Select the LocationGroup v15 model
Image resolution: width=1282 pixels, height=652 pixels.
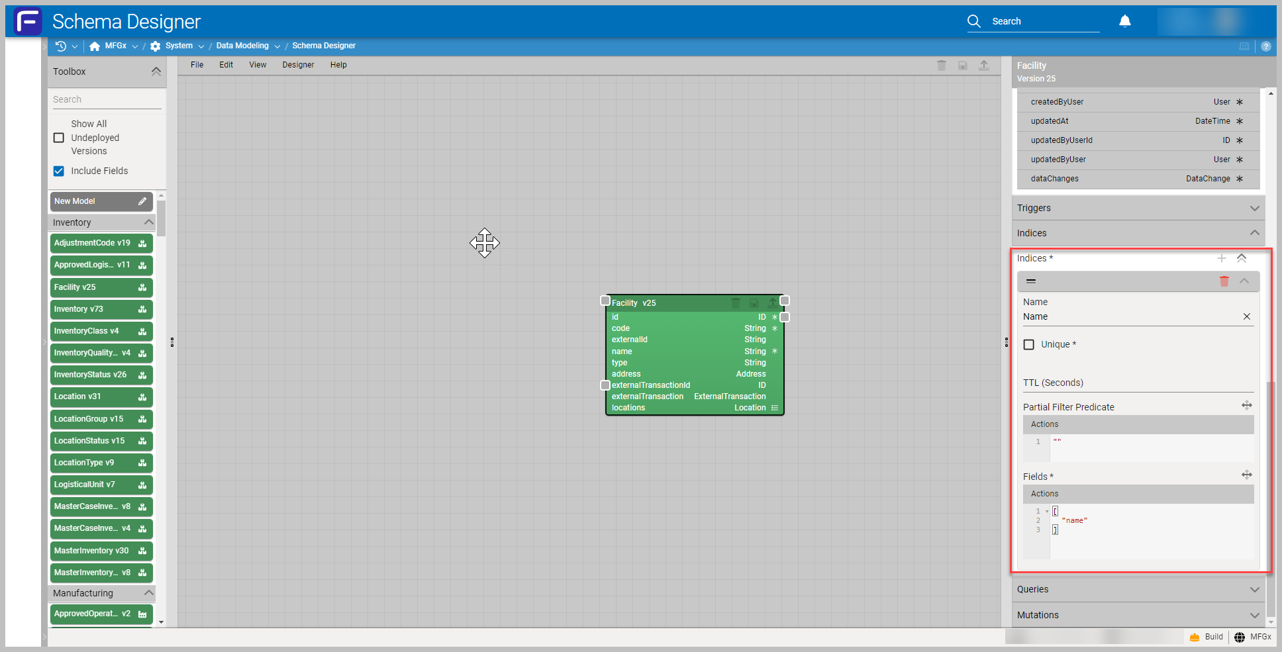coord(101,419)
